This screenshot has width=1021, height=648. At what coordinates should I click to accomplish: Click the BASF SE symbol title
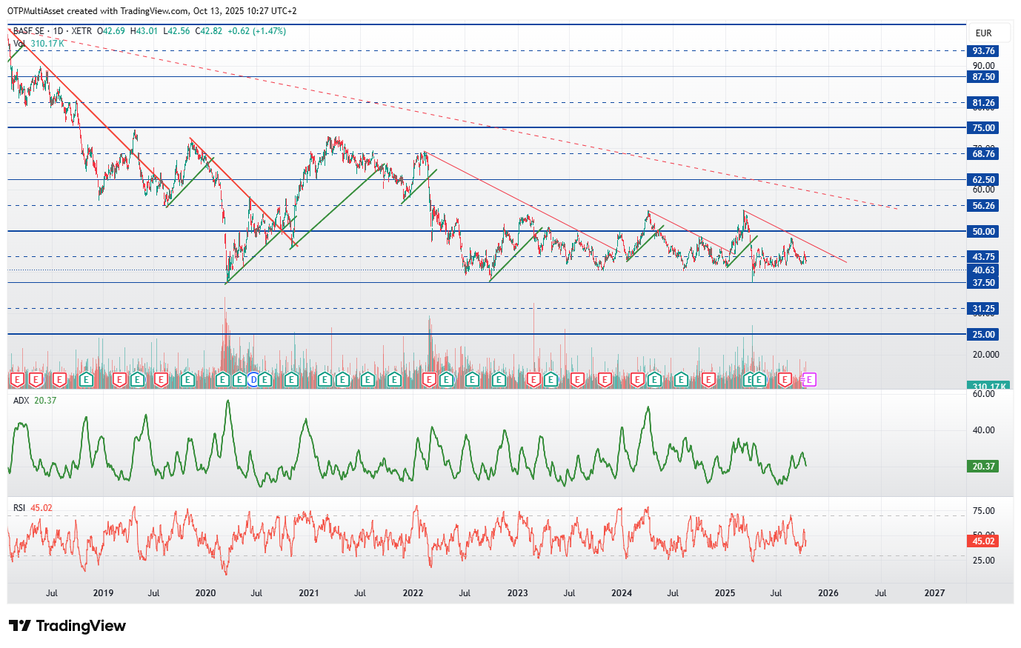tap(29, 31)
